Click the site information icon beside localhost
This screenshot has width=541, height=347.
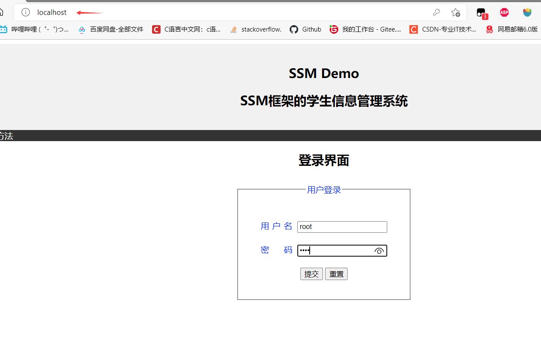tap(26, 12)
